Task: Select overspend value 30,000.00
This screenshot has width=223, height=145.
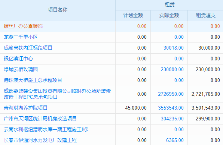Action: click(209, 48)
